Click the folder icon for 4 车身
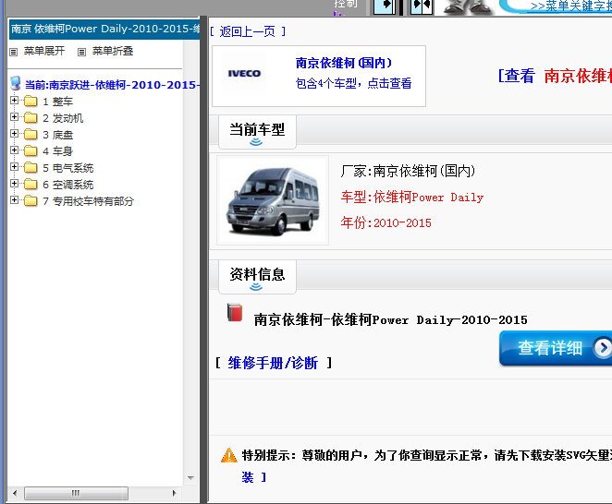Screen dimensions: 612x504 [31, 150]
